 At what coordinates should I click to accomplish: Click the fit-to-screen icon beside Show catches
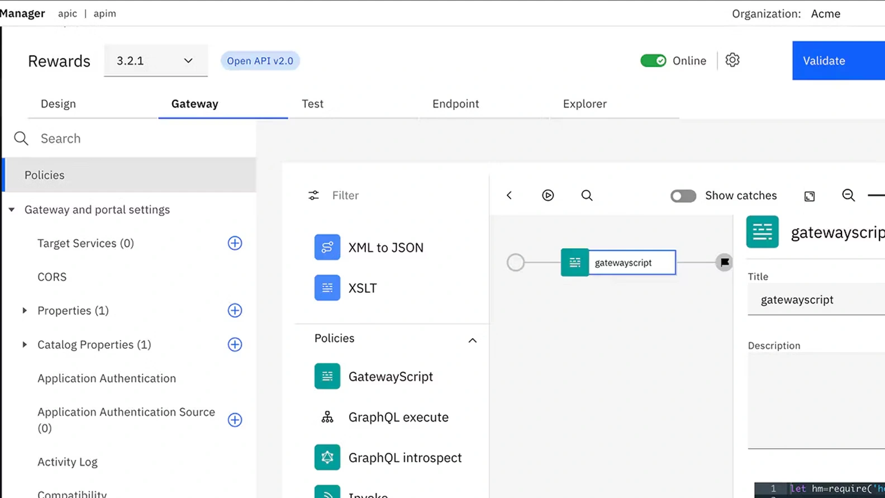coord(810,196)
